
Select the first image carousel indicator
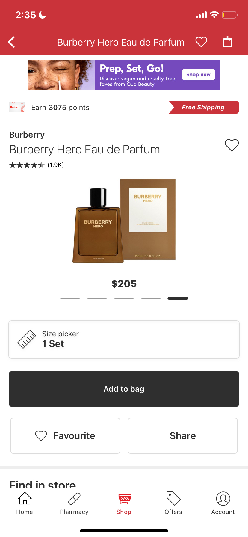[70, 298]
